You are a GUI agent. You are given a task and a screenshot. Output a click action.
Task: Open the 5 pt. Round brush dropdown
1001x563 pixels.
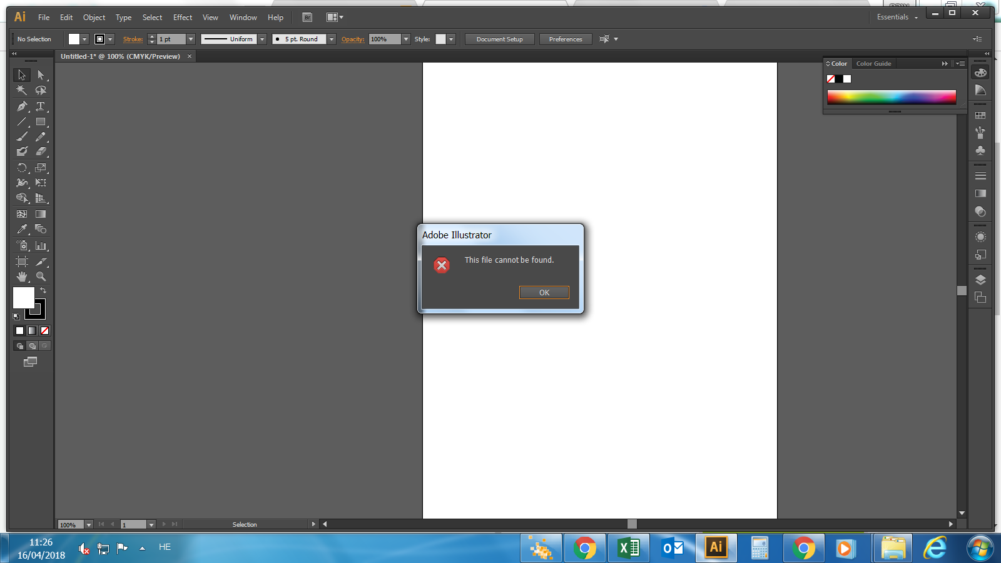[x=332, y=39]
